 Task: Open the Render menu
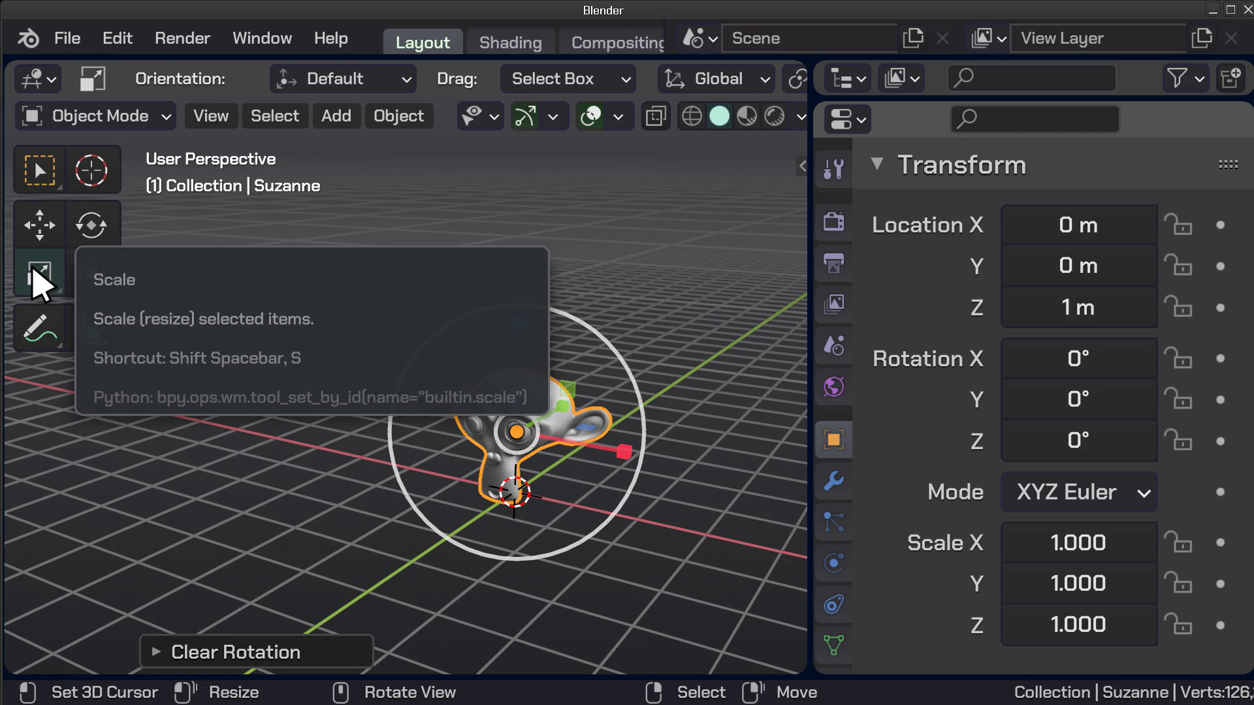point(182,39)
